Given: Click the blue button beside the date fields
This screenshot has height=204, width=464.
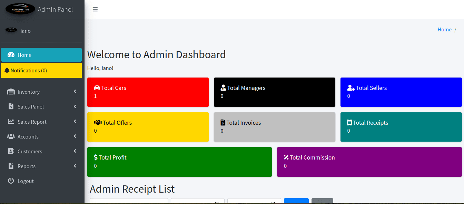Looking at the screenshot, I should coord(296,201).
